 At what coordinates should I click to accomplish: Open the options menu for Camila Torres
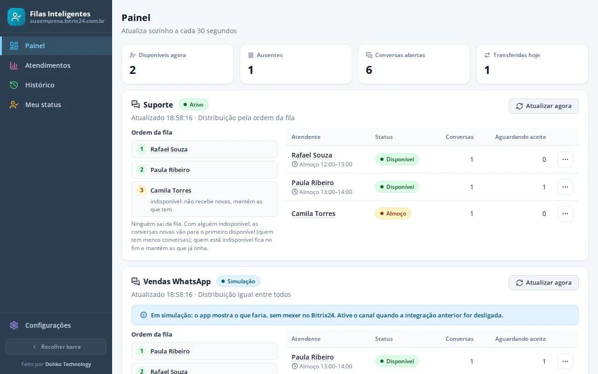click(565, 214)
